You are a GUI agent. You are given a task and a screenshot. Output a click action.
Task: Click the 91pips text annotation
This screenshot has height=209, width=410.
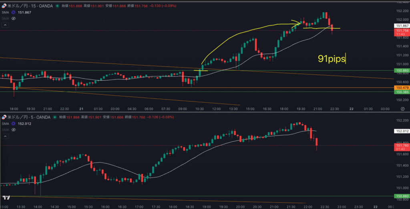coord(332,59)
